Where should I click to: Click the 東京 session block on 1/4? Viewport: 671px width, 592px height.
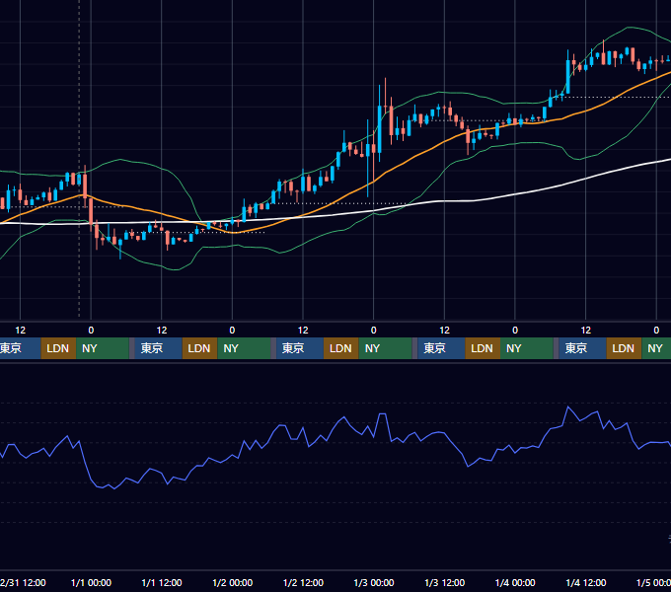tap(582, 348)
